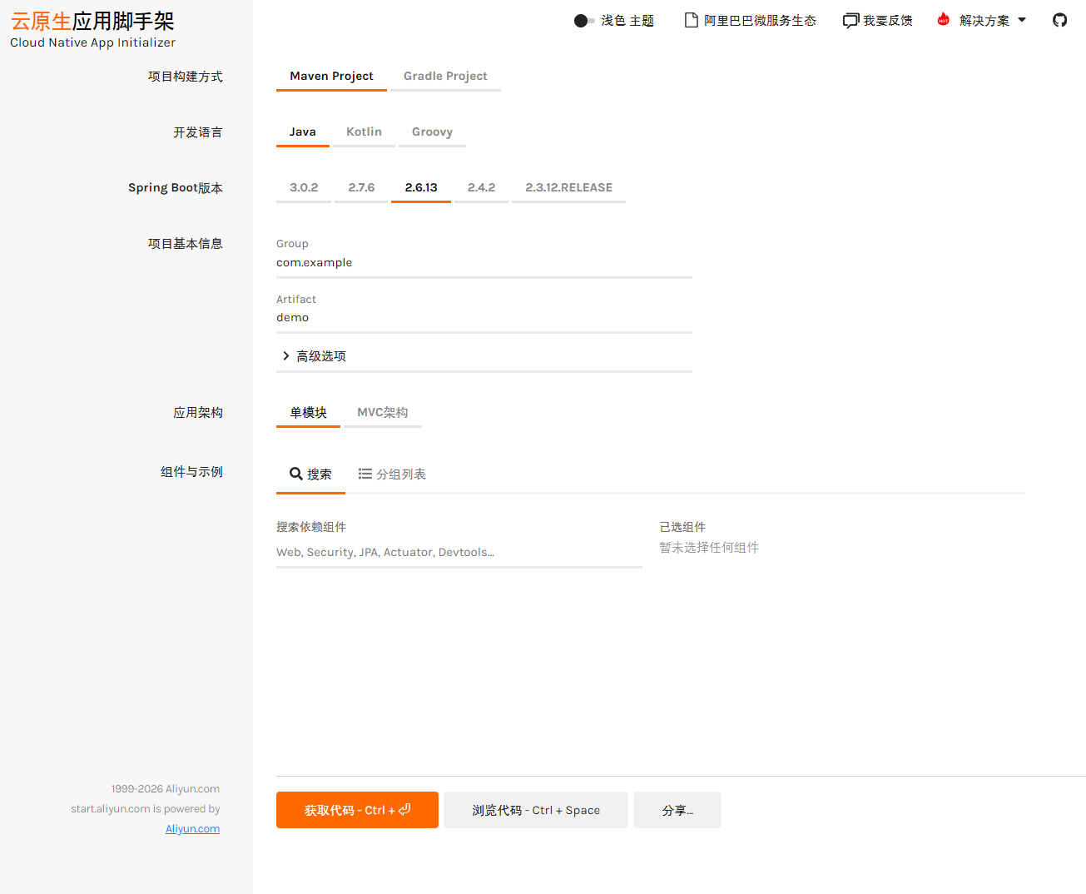Select Groovy language tab

coord(432,132)
